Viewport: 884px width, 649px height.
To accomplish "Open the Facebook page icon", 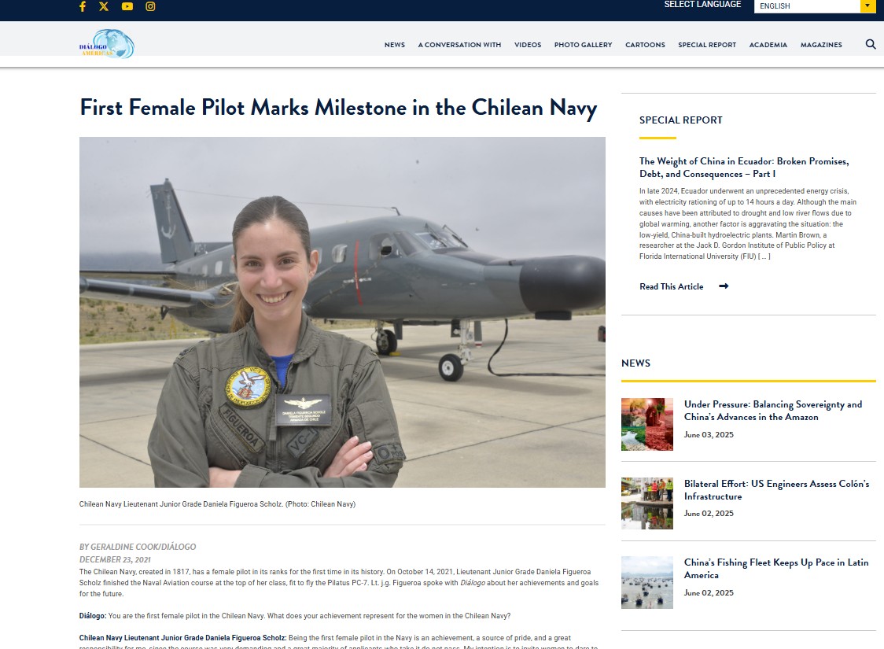I will (x=83, y=6).
